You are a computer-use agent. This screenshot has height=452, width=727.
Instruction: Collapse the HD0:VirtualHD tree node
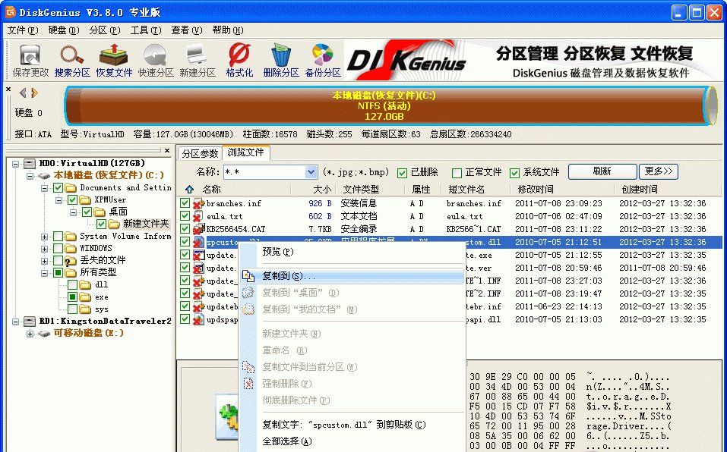click(x=16, y=163)
